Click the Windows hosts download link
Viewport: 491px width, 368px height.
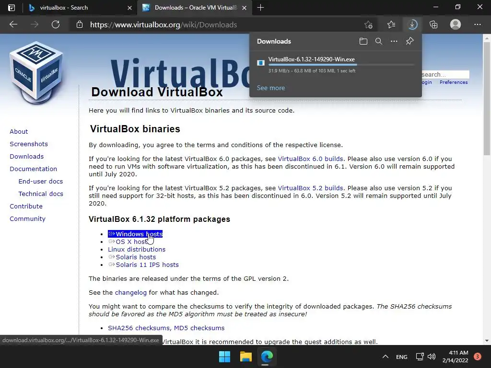135,234
